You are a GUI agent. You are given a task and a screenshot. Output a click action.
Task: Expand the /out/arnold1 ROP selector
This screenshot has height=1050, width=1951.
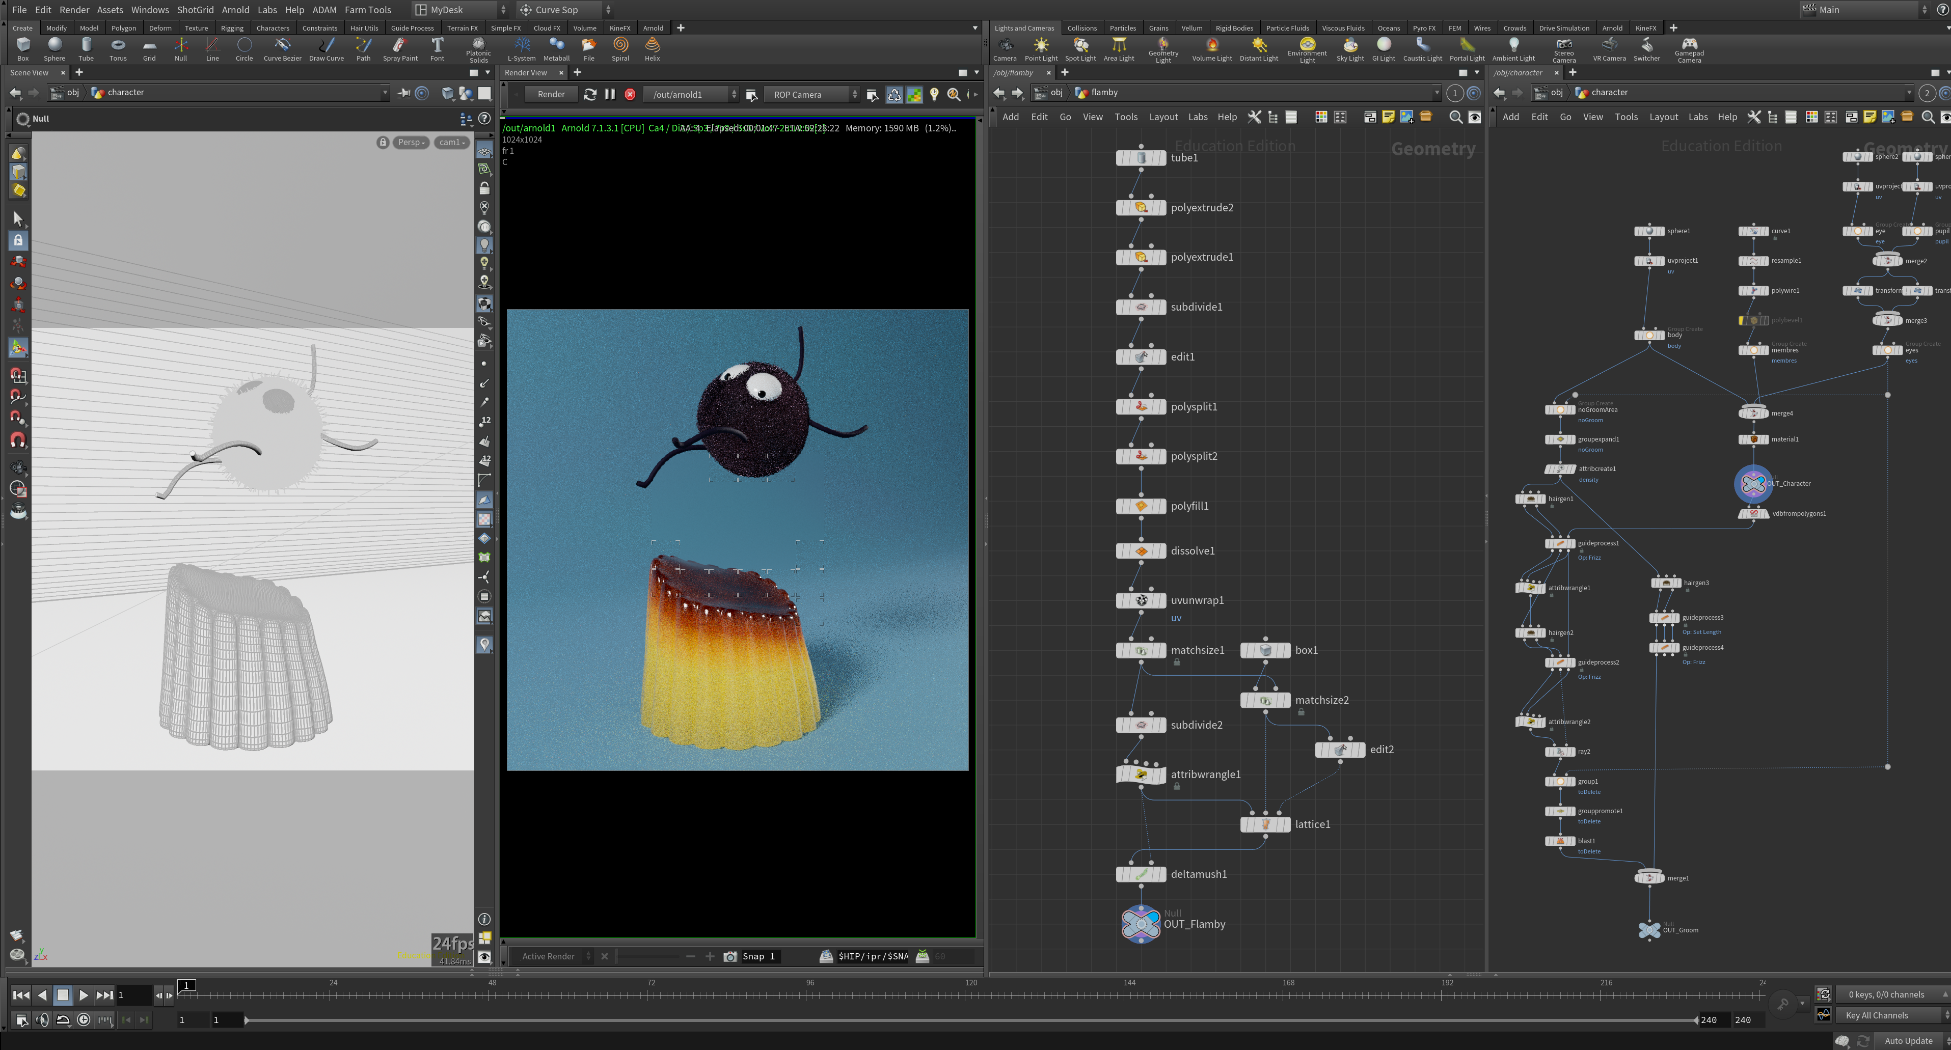[691, 95]
